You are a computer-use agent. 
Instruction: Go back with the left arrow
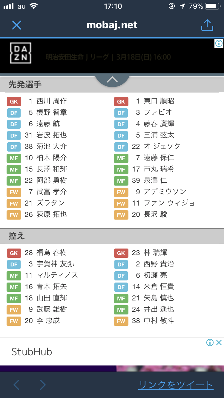tap(17, 385)
